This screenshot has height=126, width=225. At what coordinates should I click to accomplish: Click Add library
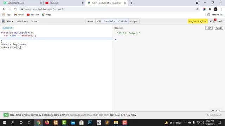pyautogui.click(x=22, y=21)
